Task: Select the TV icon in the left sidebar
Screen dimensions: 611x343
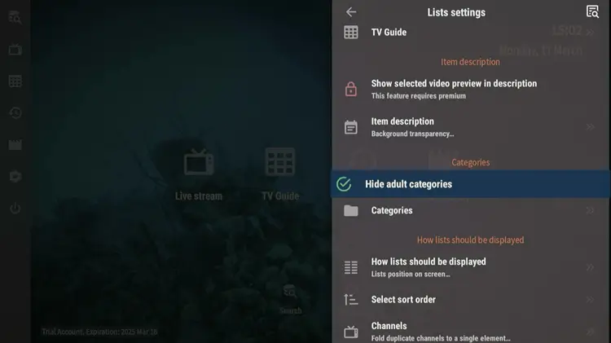Action: pyautogui.click(x=15, y=50)
